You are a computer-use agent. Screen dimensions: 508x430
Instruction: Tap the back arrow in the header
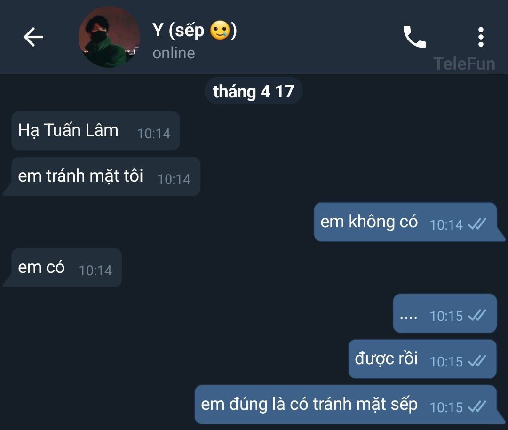pyautogui.click(x=33, y=37)
